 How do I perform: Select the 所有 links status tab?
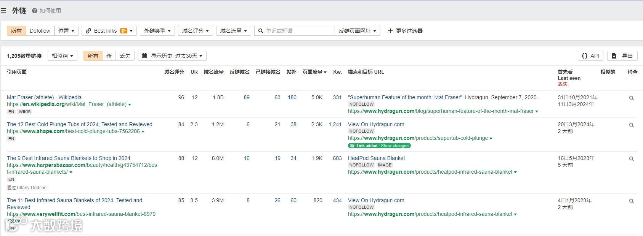93,56
